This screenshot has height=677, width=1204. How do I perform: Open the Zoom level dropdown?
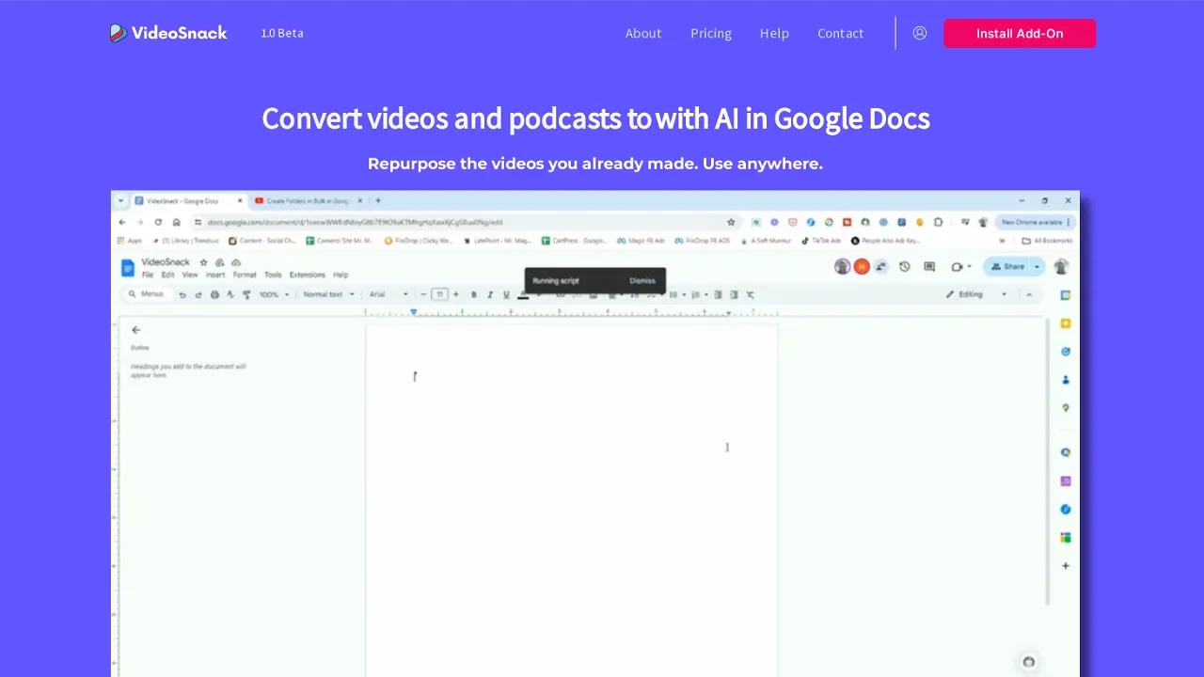click(x=272, y=294)
